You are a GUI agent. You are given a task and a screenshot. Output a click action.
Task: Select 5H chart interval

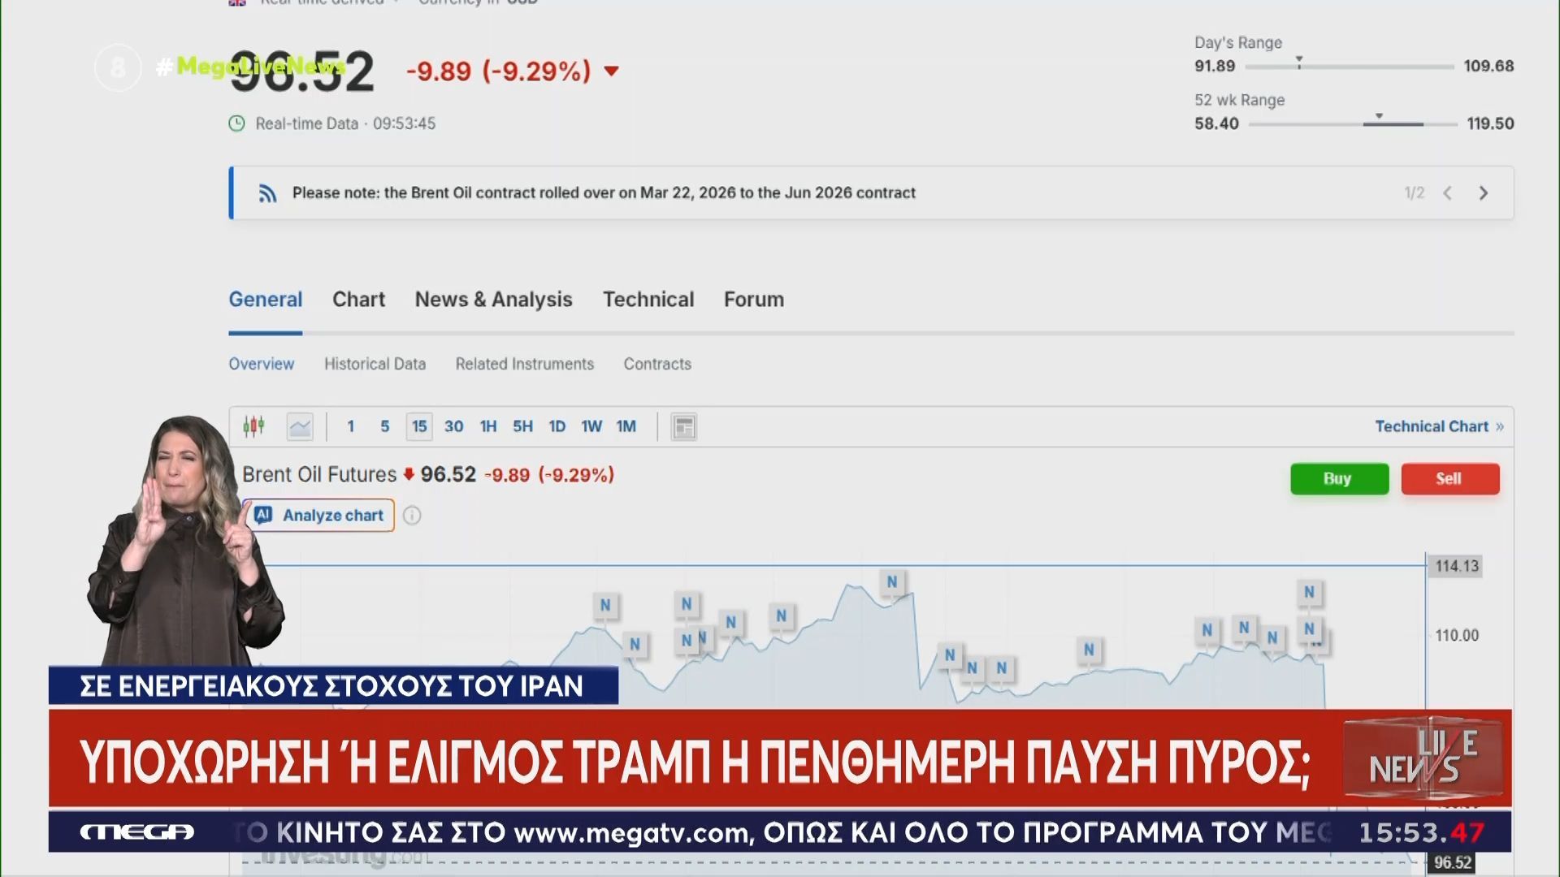coord(523,426)
